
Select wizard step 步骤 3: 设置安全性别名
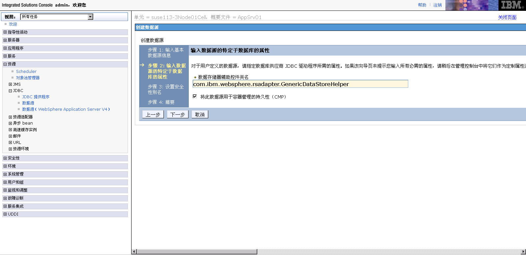[165, 89]
